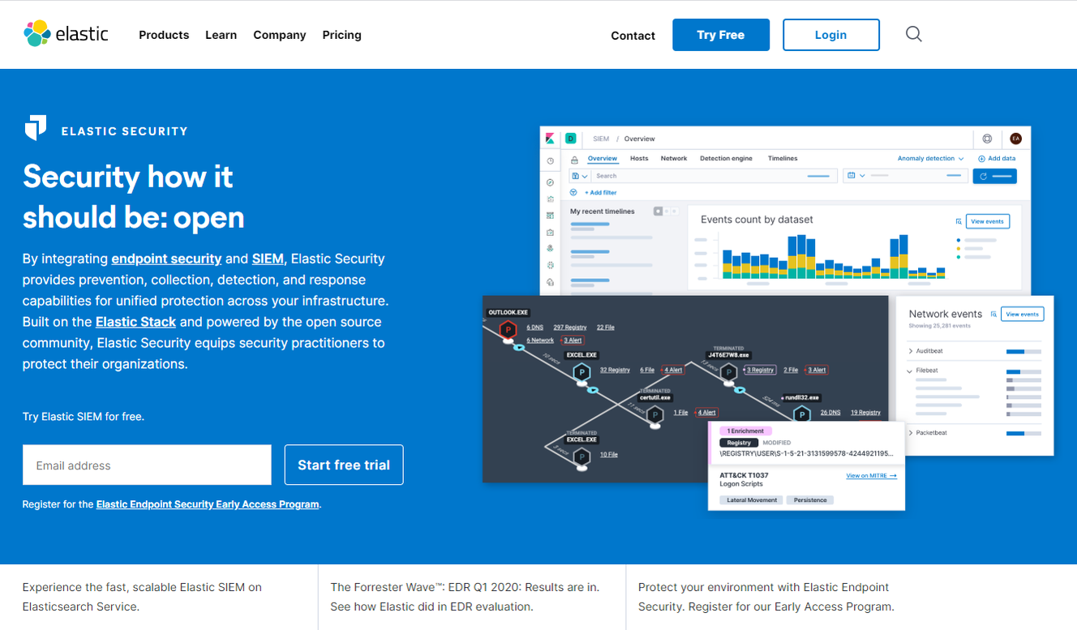The image size is (1077, 630).
Task: Click the + Add filter link
Action: [601, 193]
